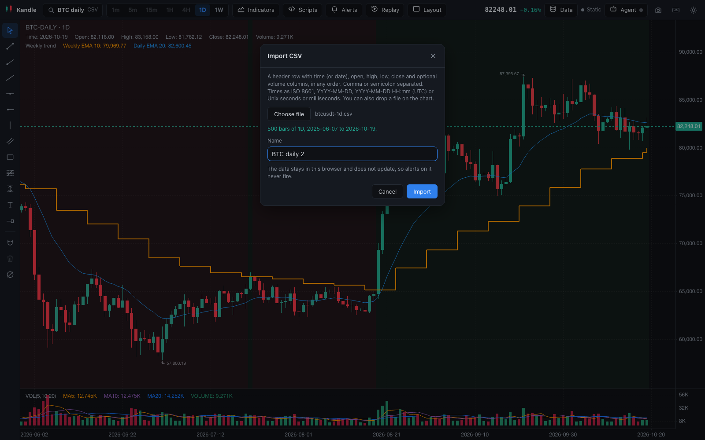Click the hide drawings icon
This screenshot has height=440, width=705.
tap(10, 275)
